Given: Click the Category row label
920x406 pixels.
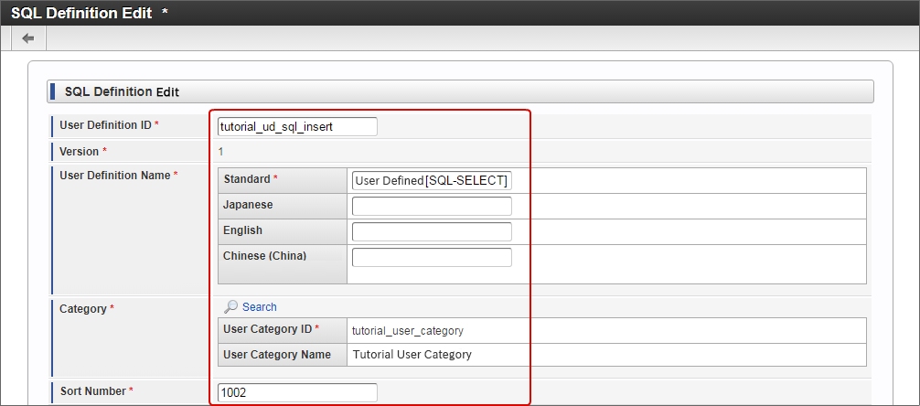Looking at the screenshot, I should (83, 309).
